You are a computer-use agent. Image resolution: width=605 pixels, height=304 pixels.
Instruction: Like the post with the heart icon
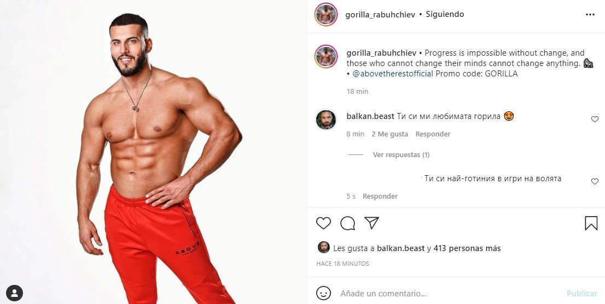coord(323,223)
